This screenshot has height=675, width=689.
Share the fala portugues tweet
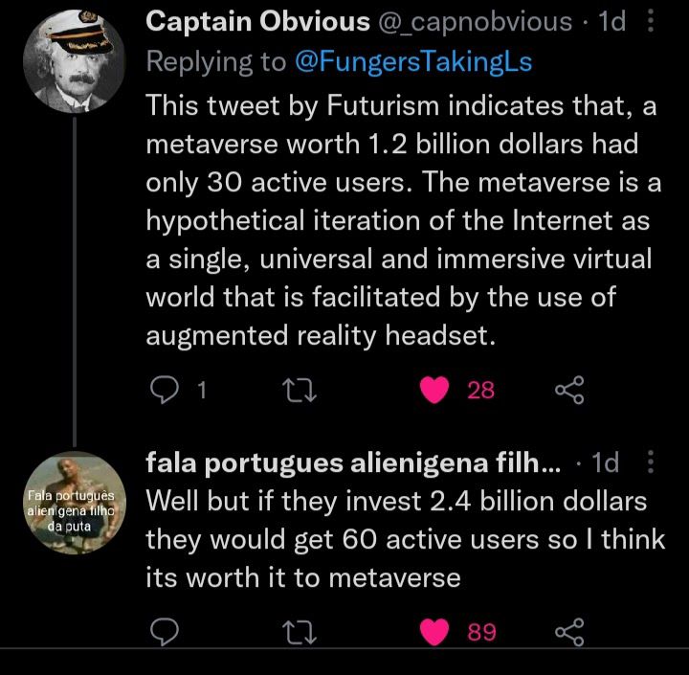tap(568, 633)
